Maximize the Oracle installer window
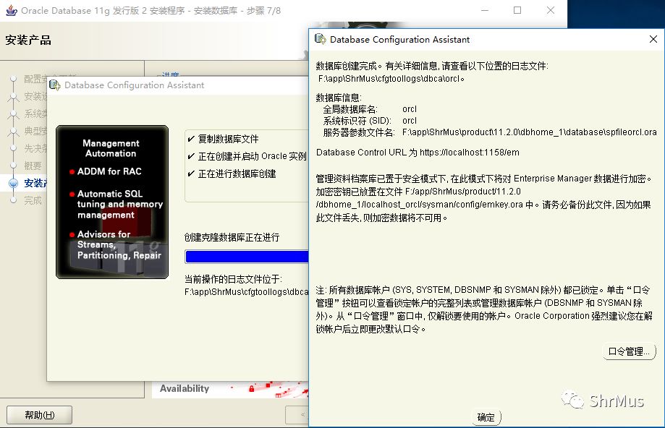The height and width of the screenshot is (428, 665). tap(517, 10)
